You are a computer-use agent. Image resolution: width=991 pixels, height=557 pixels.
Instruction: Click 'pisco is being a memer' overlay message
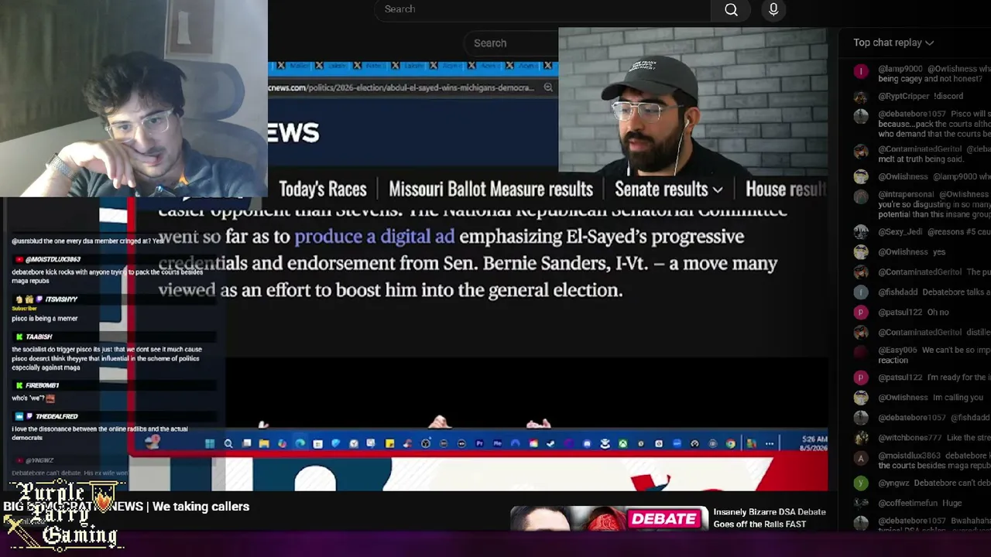[x=44, y=319]
